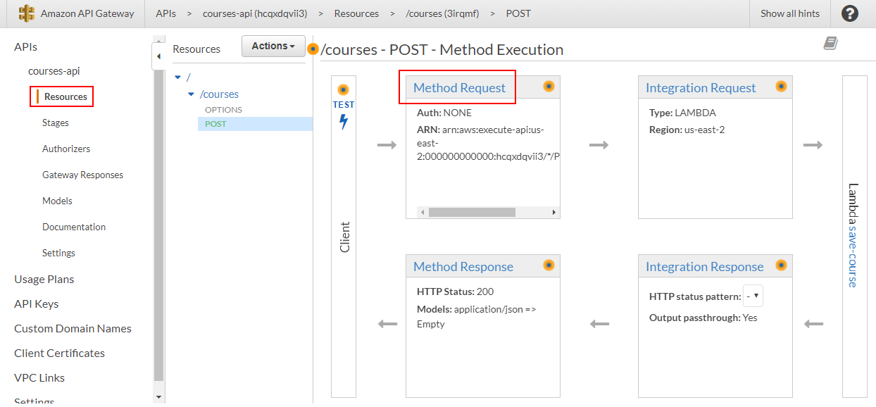Click the hint dot above TEST in Client column

343,90
